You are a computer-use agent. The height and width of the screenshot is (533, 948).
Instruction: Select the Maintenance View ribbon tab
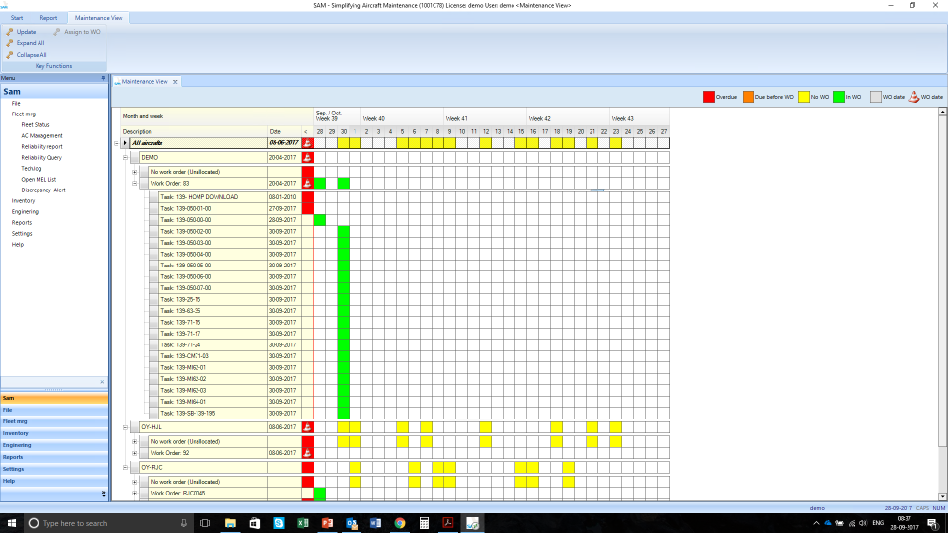click(99, 18)
